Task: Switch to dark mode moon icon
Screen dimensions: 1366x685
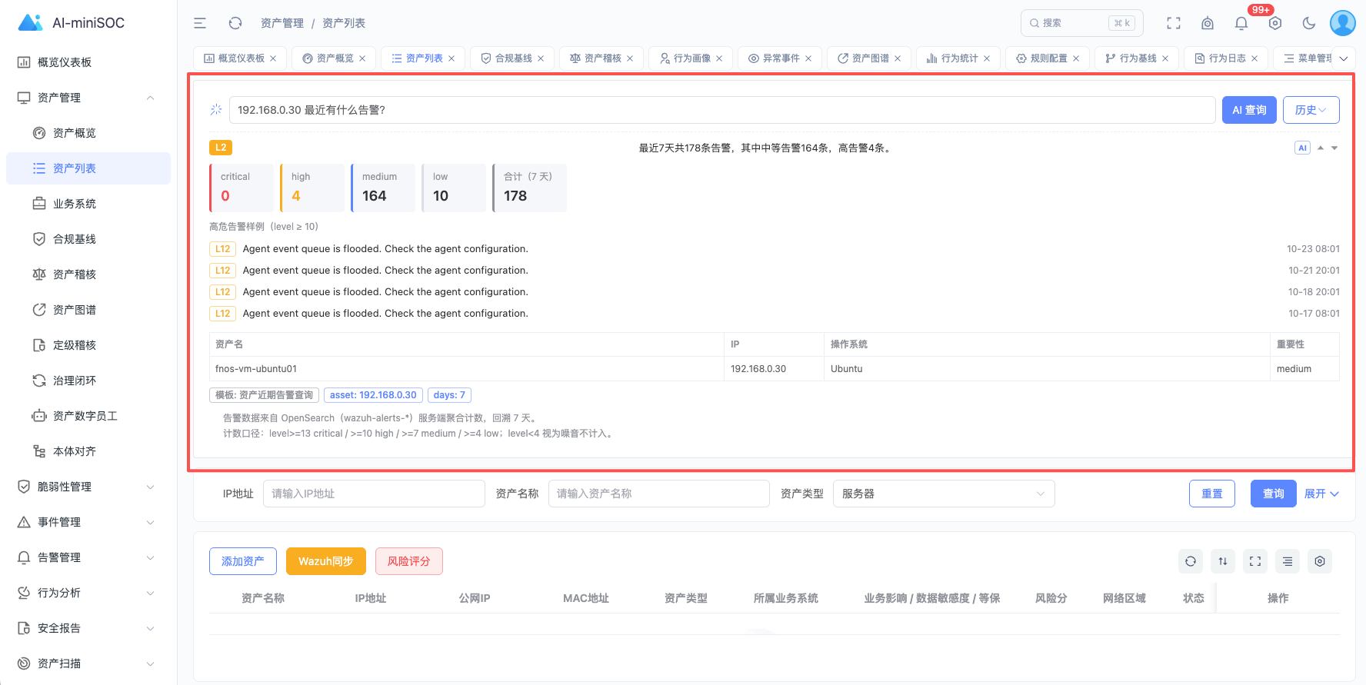Action: (x=1309, y=23)
